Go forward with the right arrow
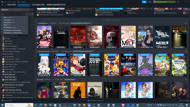The width and height of the screenshot is (190, 107). [5, 5]
